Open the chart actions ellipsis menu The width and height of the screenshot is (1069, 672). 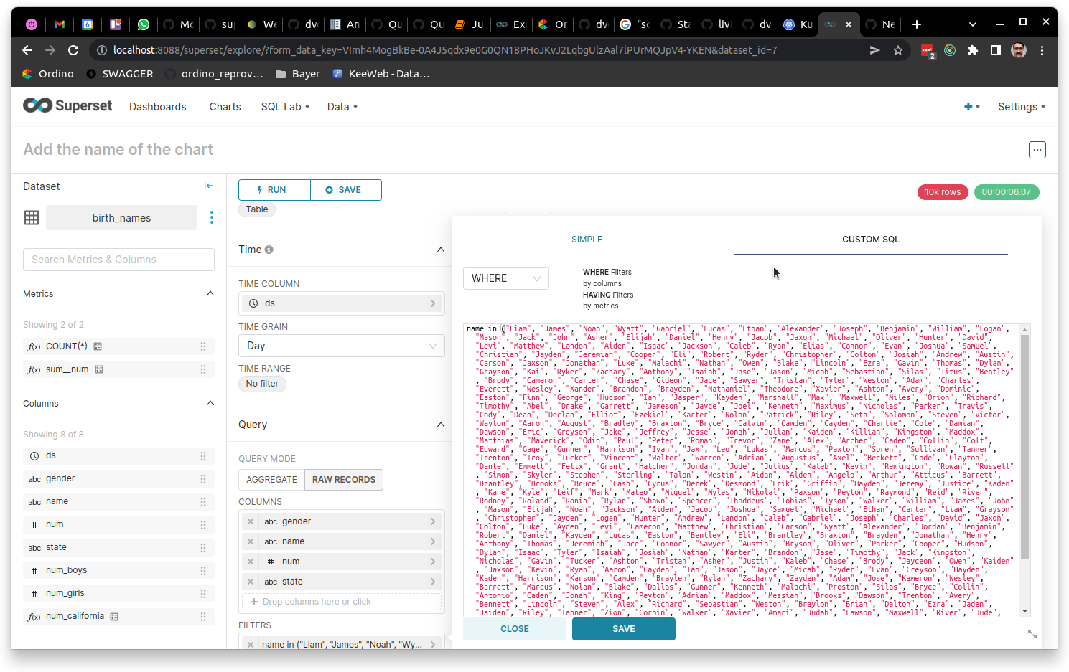(1037, 149)
